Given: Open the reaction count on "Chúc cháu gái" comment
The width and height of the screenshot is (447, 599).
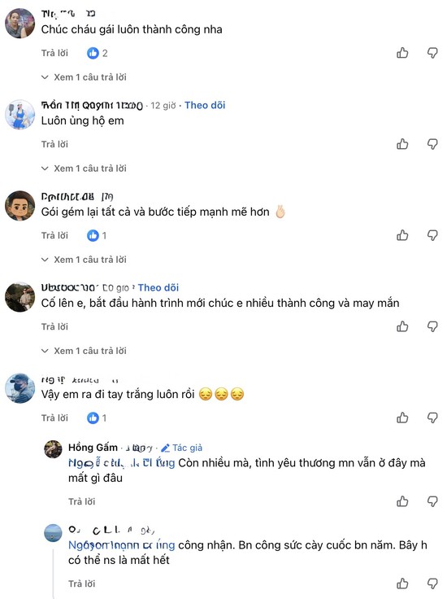Looking at the screenshot, I should (x=98, y=53).
